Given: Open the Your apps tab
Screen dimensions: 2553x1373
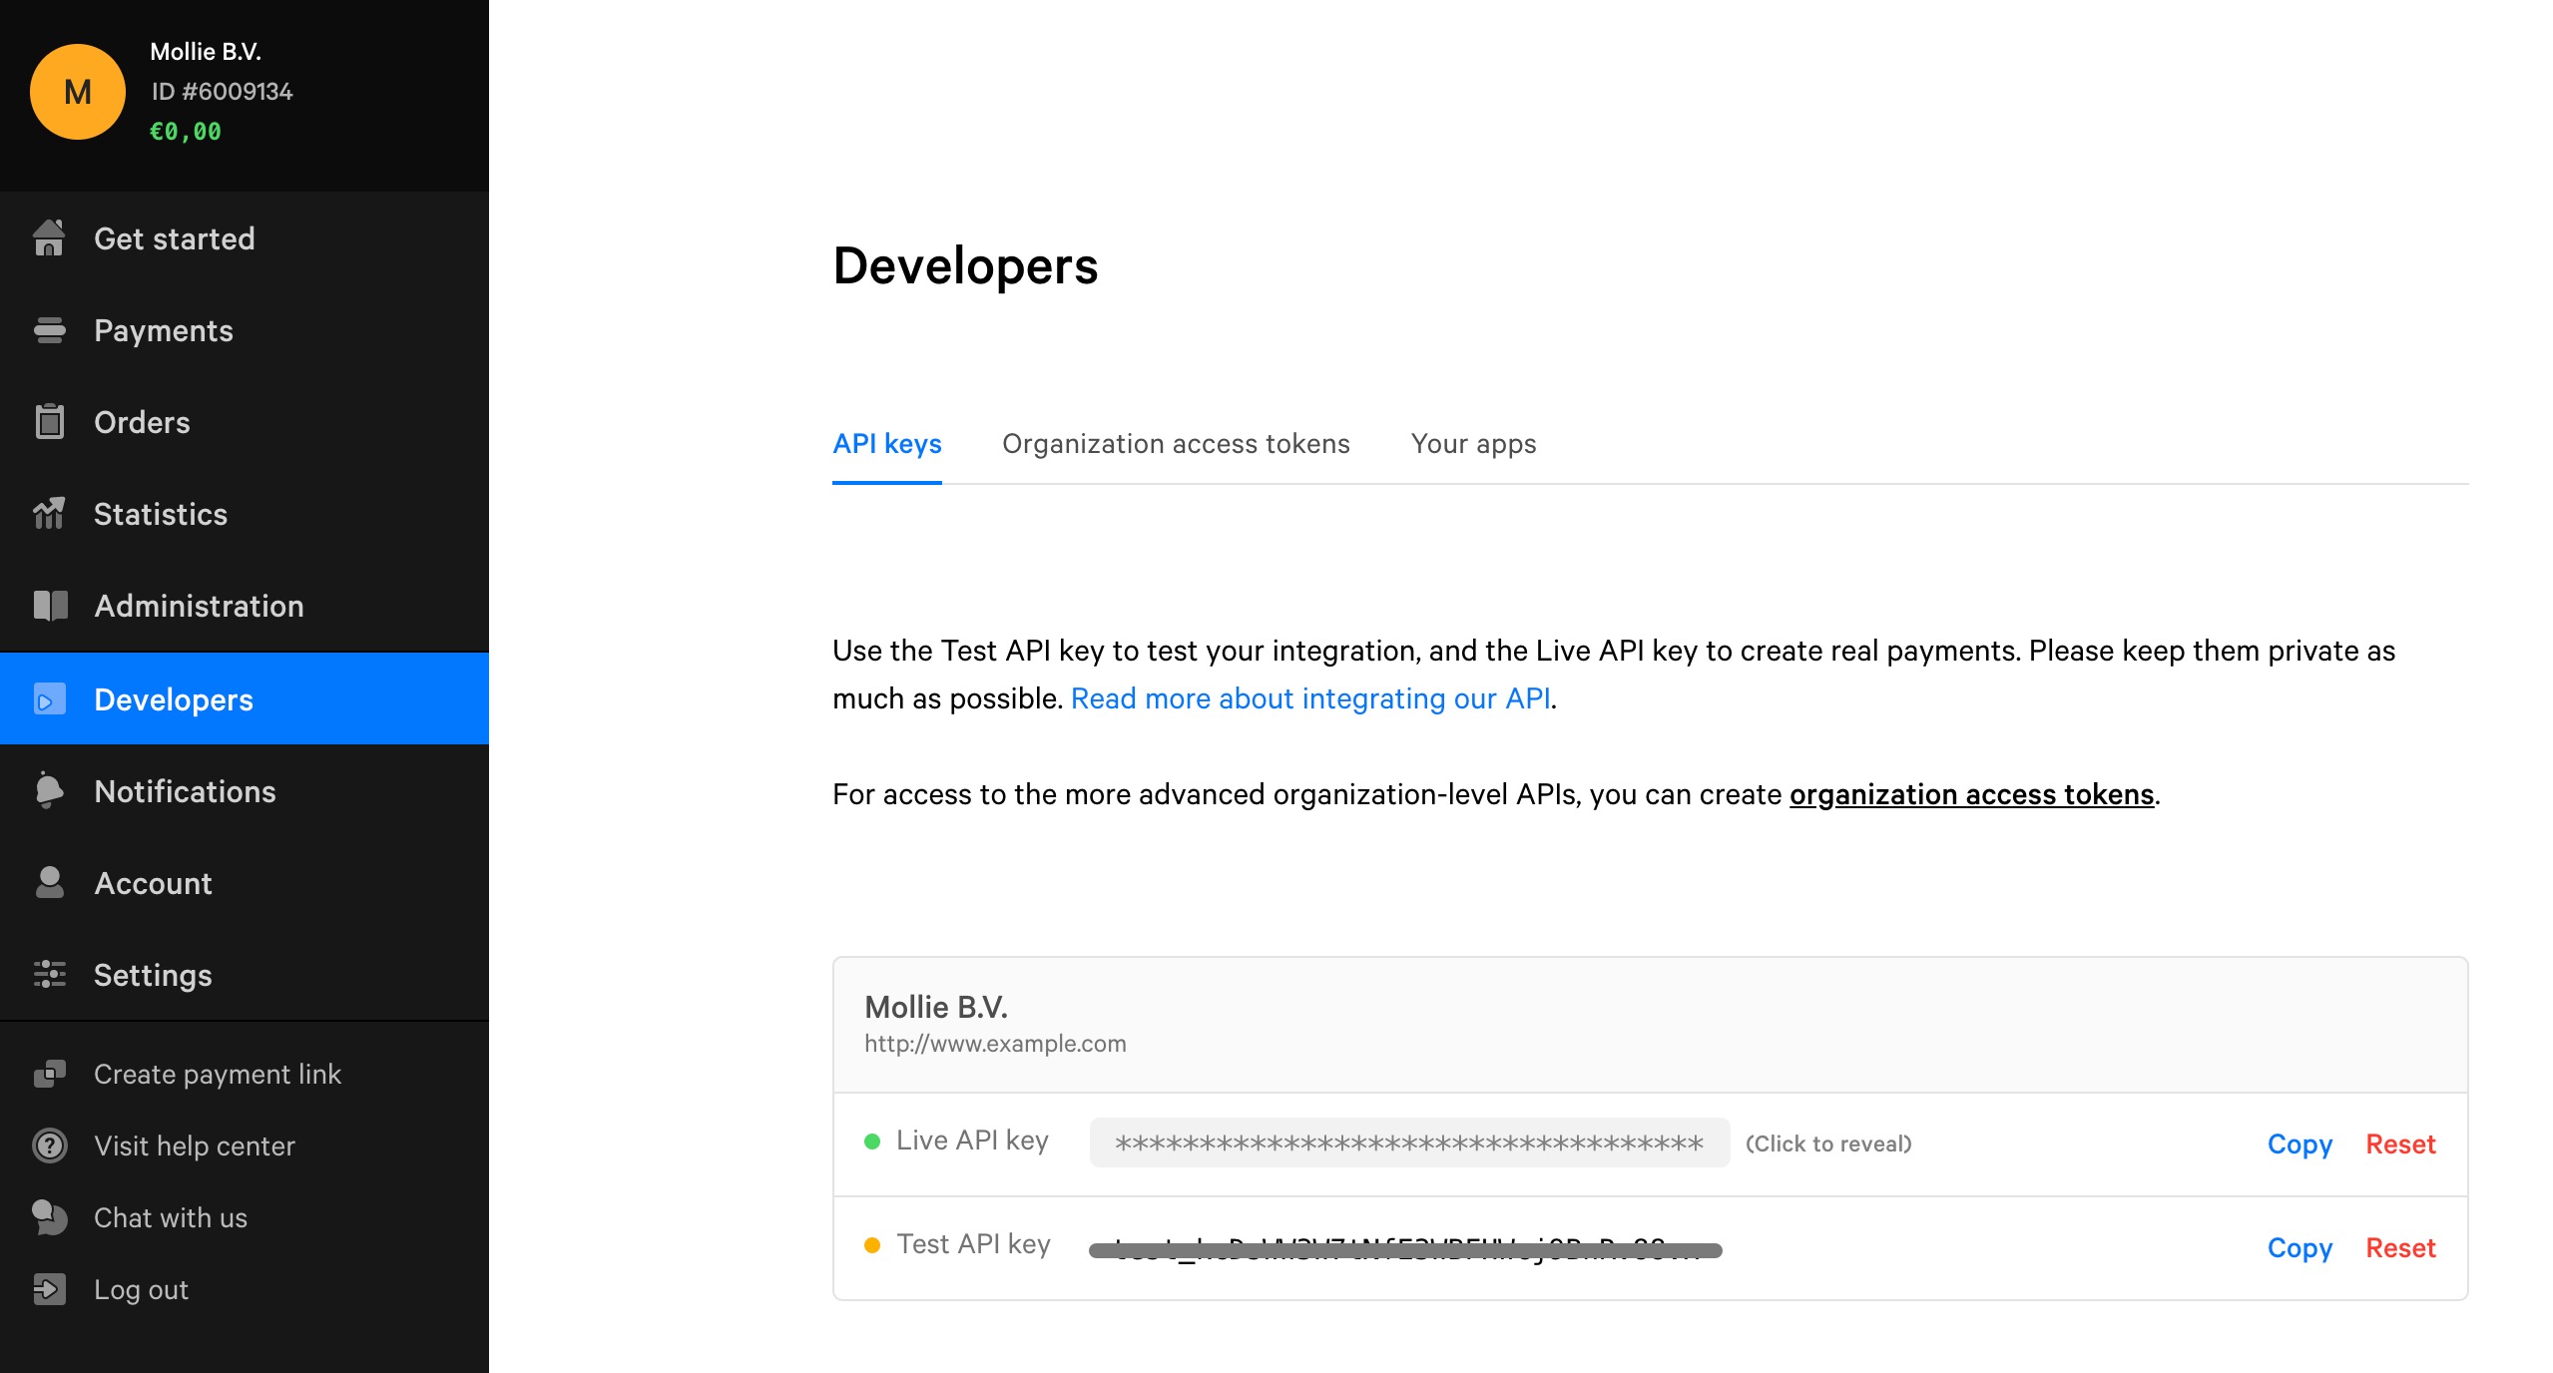Looking at the screenshot, I should point(1473,444).
